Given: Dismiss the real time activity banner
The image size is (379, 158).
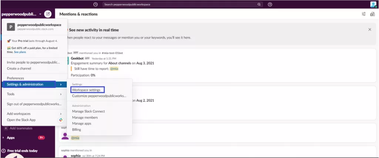Looking at the screenshot, I should click(x=370, y=30).
